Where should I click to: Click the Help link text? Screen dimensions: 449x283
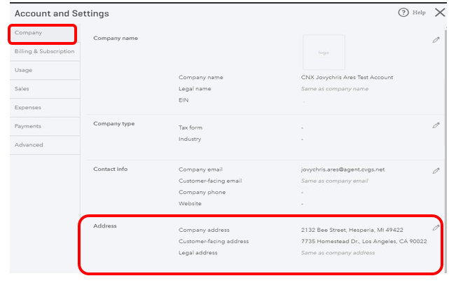pyautogui.click(x=419, y=13)
